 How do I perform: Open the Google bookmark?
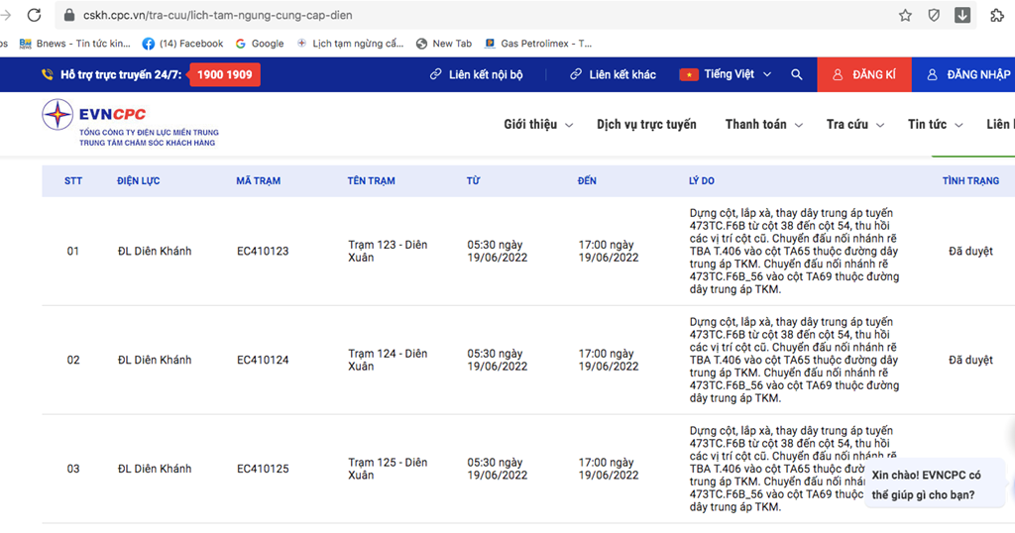pos(259,44)
